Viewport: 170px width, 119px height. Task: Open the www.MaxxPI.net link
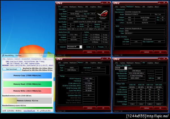29,111
